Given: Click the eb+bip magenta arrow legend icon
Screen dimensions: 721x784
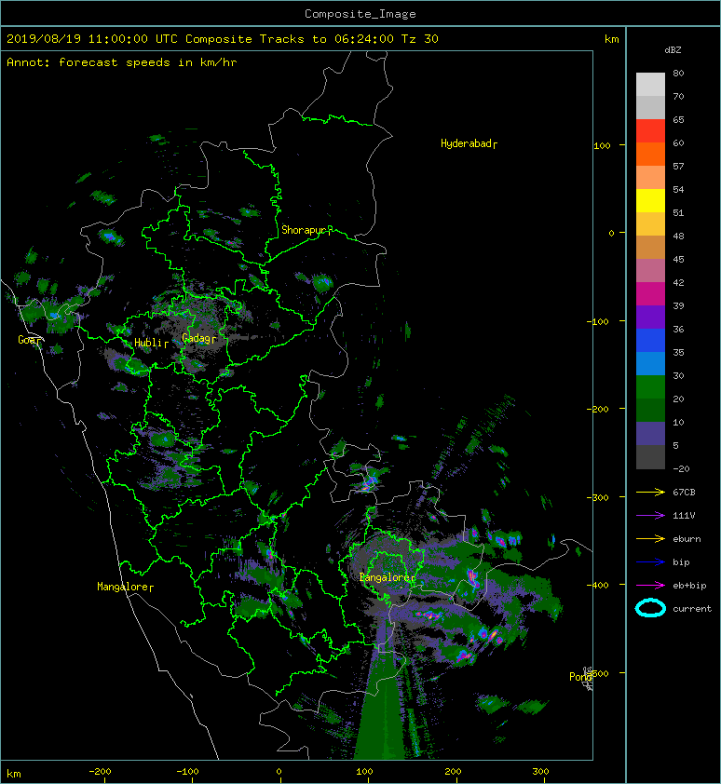Looking at the screenshot, I should [x=650, y=586].
